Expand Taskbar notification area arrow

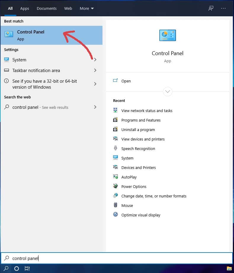pos(95,70)
